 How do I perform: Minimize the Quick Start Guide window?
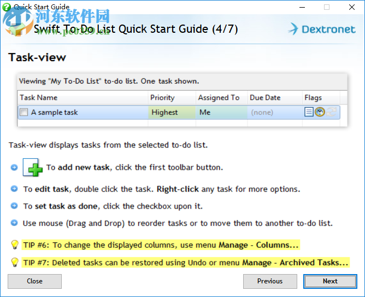coord(302,7)
